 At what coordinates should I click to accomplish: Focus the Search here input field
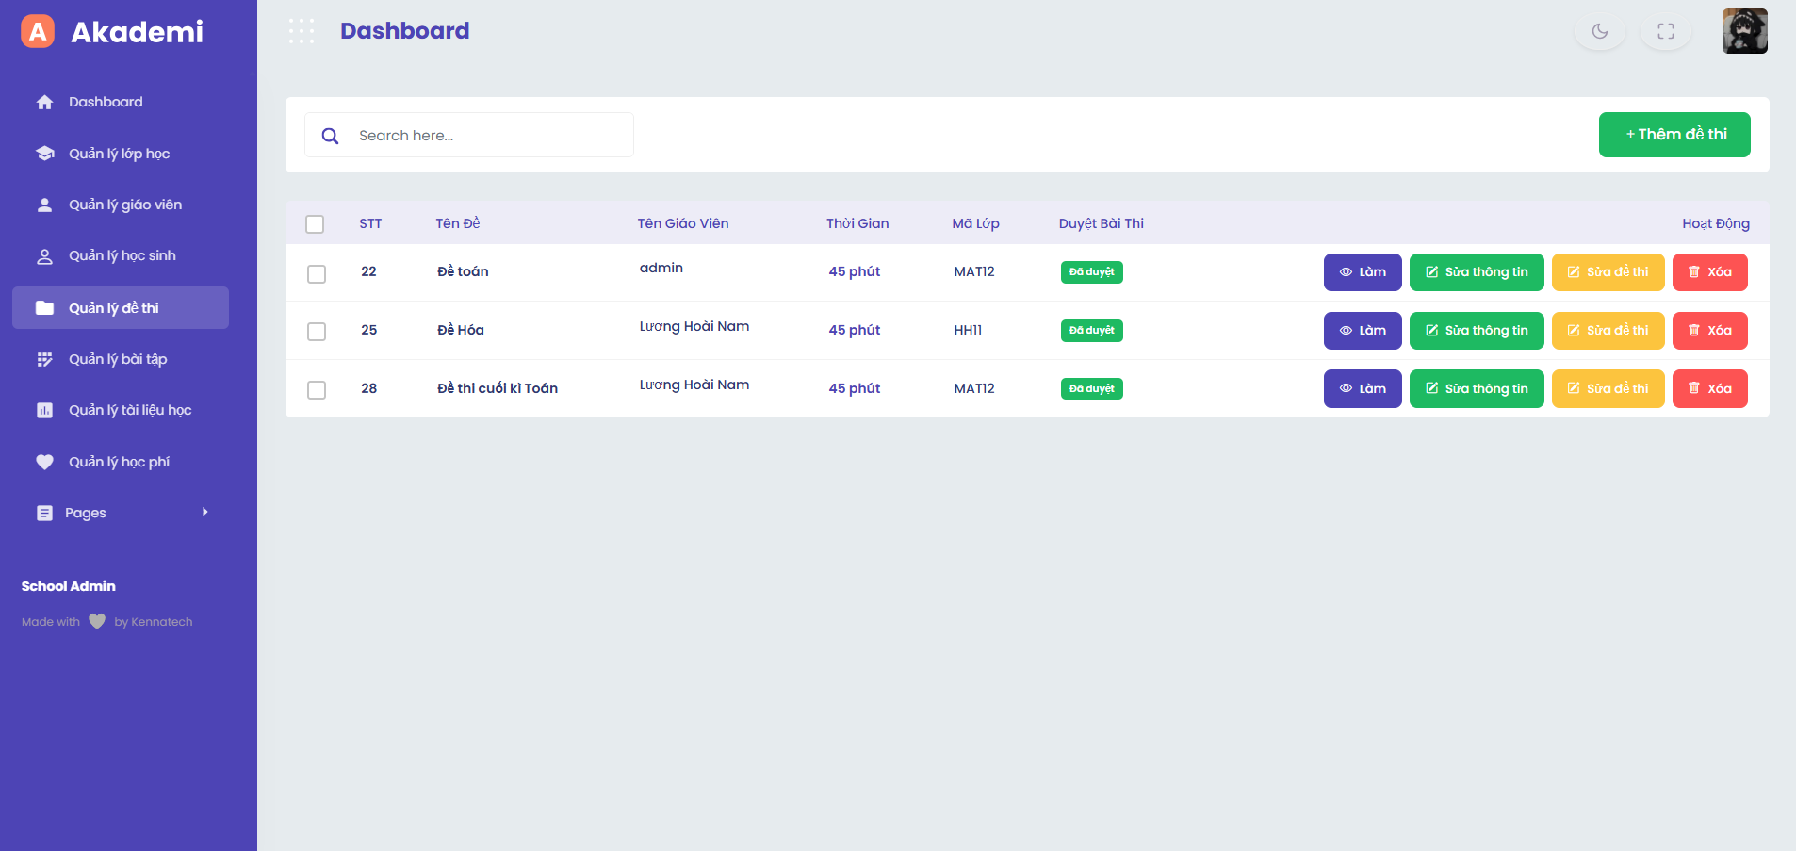pyautogui.click(x=490, y=136)
